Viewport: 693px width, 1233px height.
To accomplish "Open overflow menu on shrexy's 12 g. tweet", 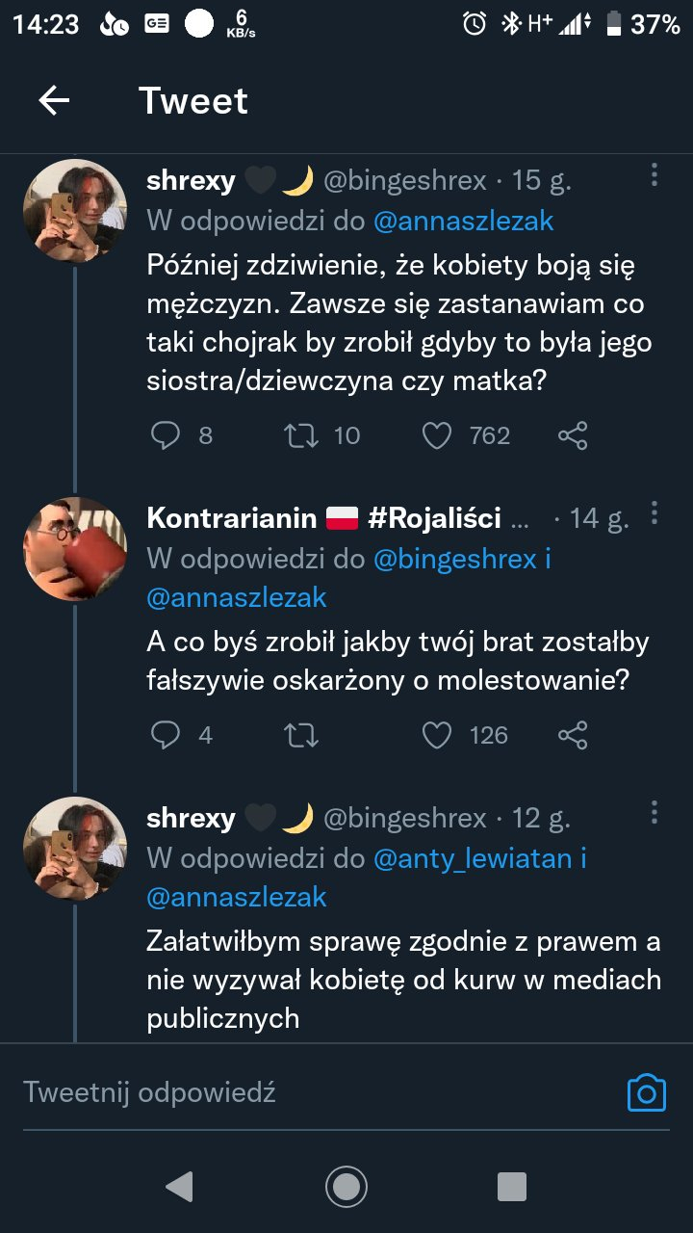I will (x=654, y=812).
